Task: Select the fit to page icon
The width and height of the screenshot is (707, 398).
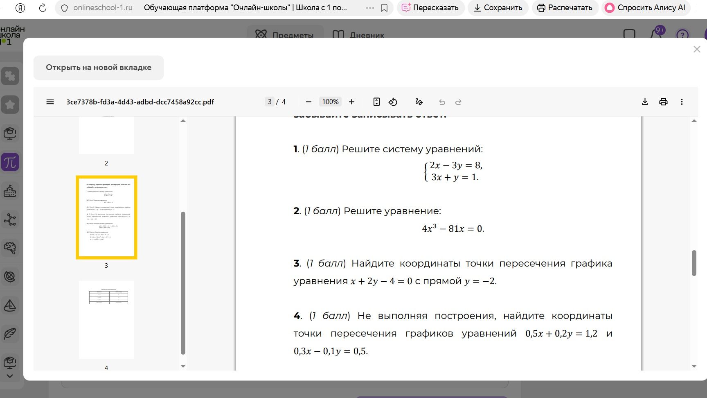Action: click(x=377, y=102)
